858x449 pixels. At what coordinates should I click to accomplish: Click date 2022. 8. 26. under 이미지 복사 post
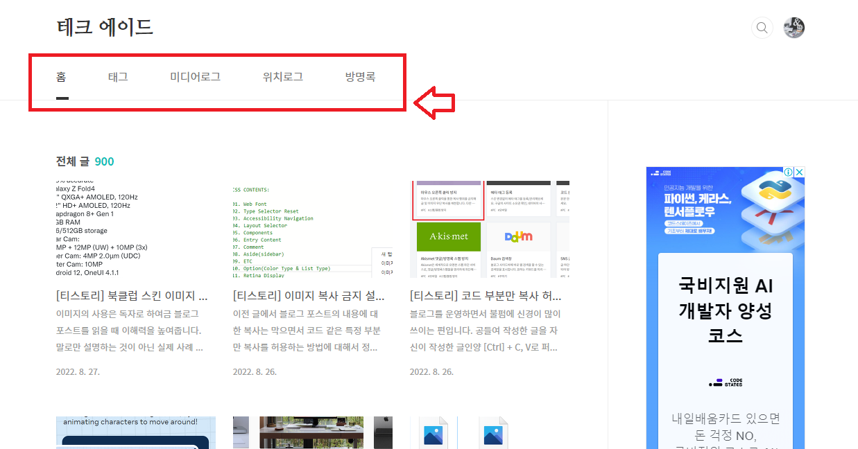pos(255,371)
